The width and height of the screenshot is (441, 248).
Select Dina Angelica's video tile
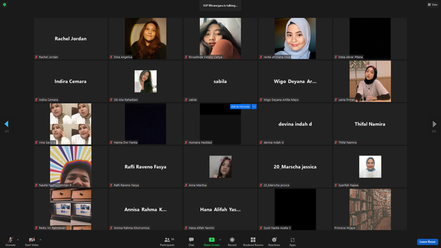[x=145, y=39]
